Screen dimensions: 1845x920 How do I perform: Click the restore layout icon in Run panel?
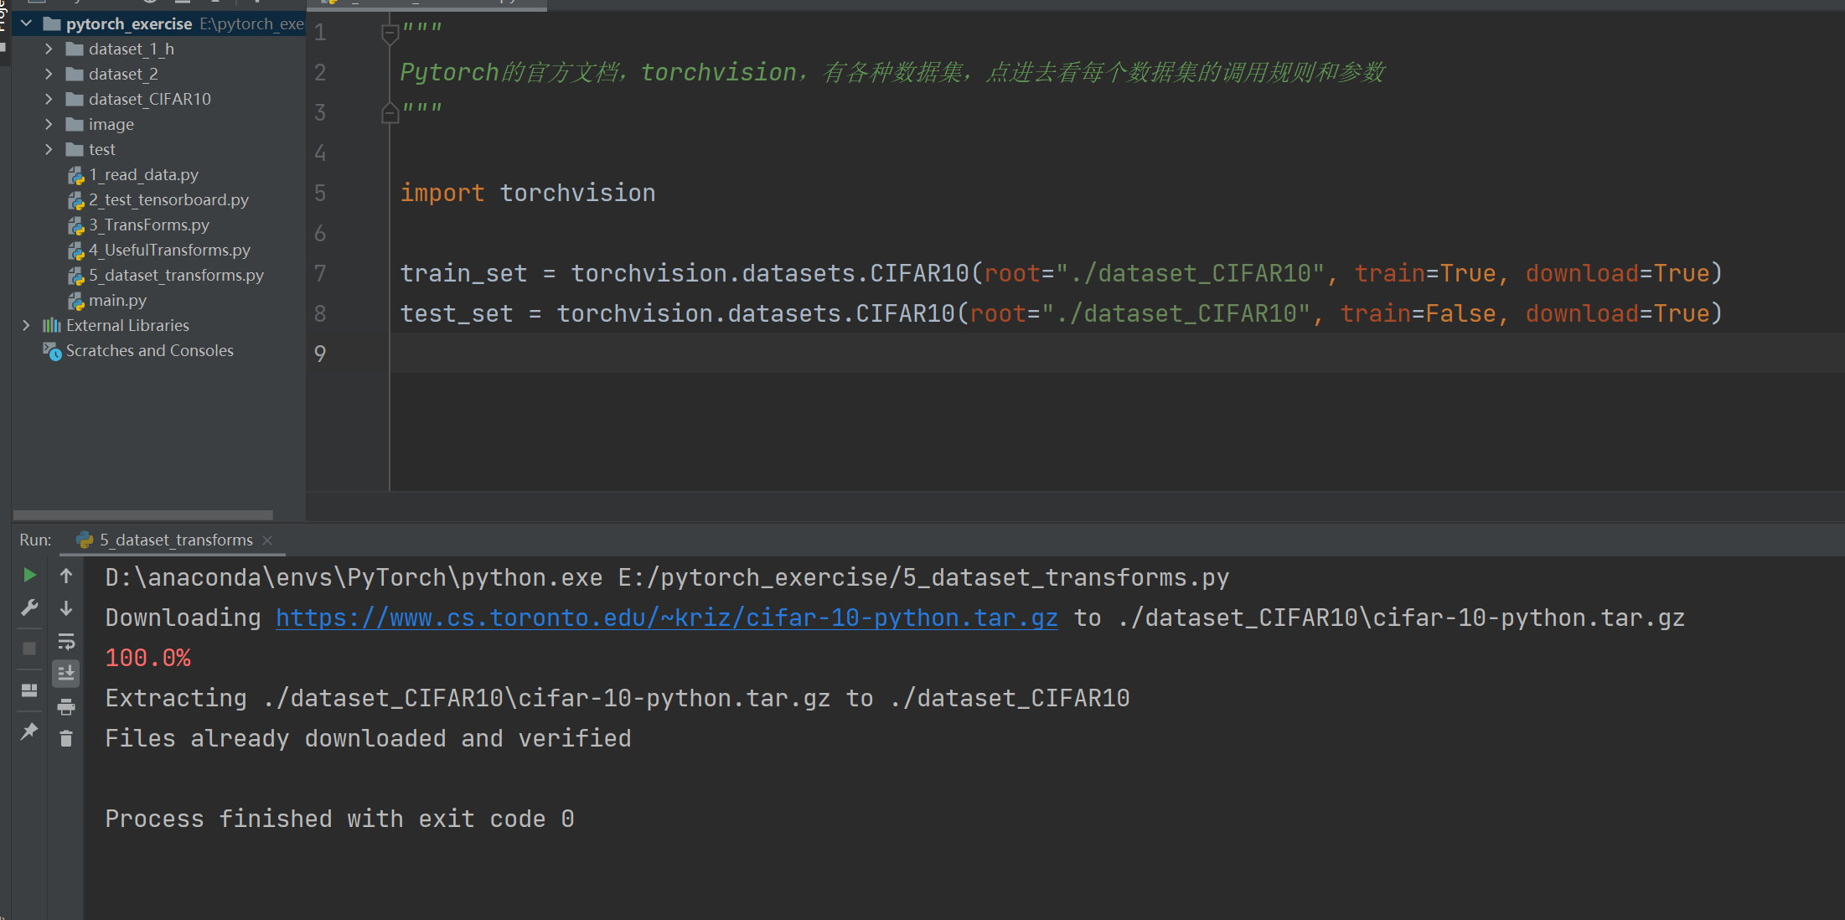(29, 690)
